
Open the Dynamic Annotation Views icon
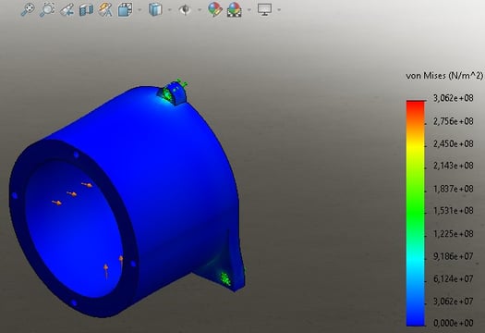105,9
